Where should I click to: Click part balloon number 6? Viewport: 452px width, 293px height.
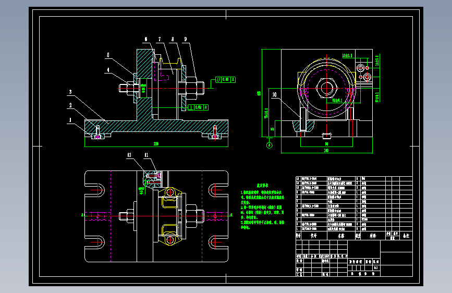coord(146,39)
